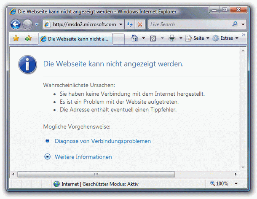Click the Internet Explorer title bar icon
Image resolution: width=257 pixels, height=199 pixels.
click(13, 12)
